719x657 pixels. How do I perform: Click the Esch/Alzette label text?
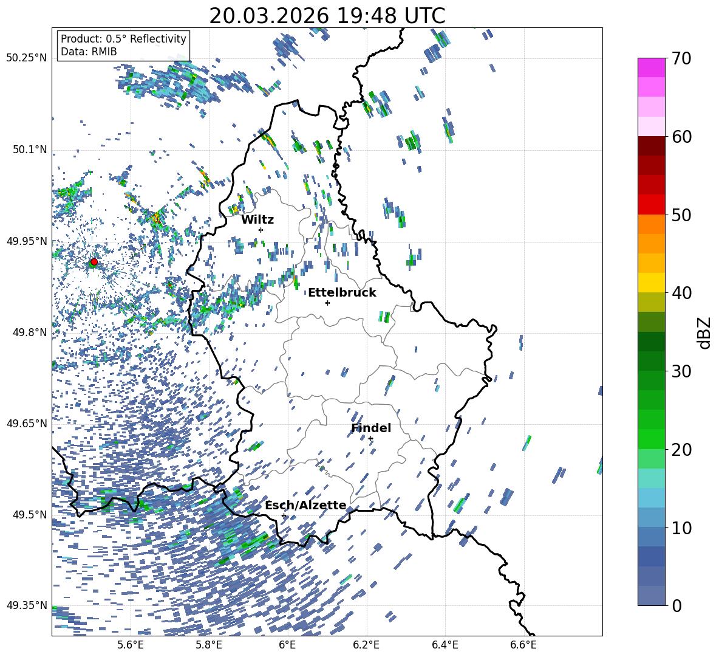click(305, 505)
